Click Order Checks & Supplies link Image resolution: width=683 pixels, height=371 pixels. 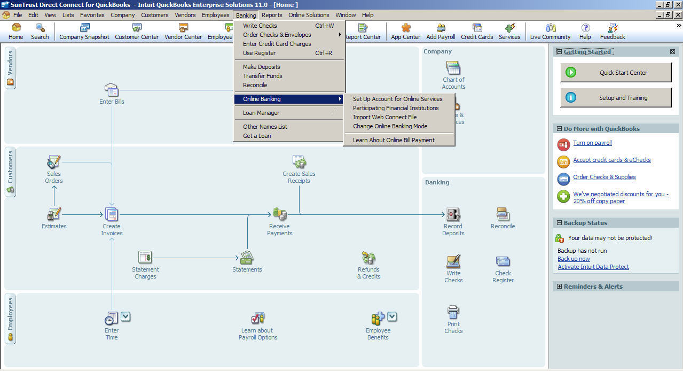[605, 177]
